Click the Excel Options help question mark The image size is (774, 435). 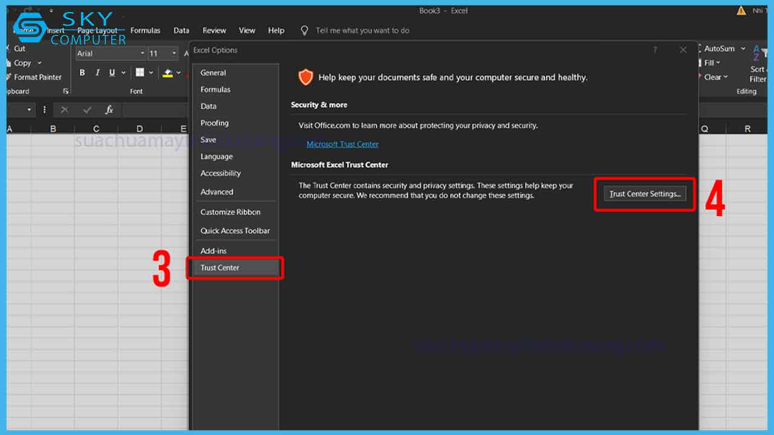pyautogui.click(x=655, y=50)
